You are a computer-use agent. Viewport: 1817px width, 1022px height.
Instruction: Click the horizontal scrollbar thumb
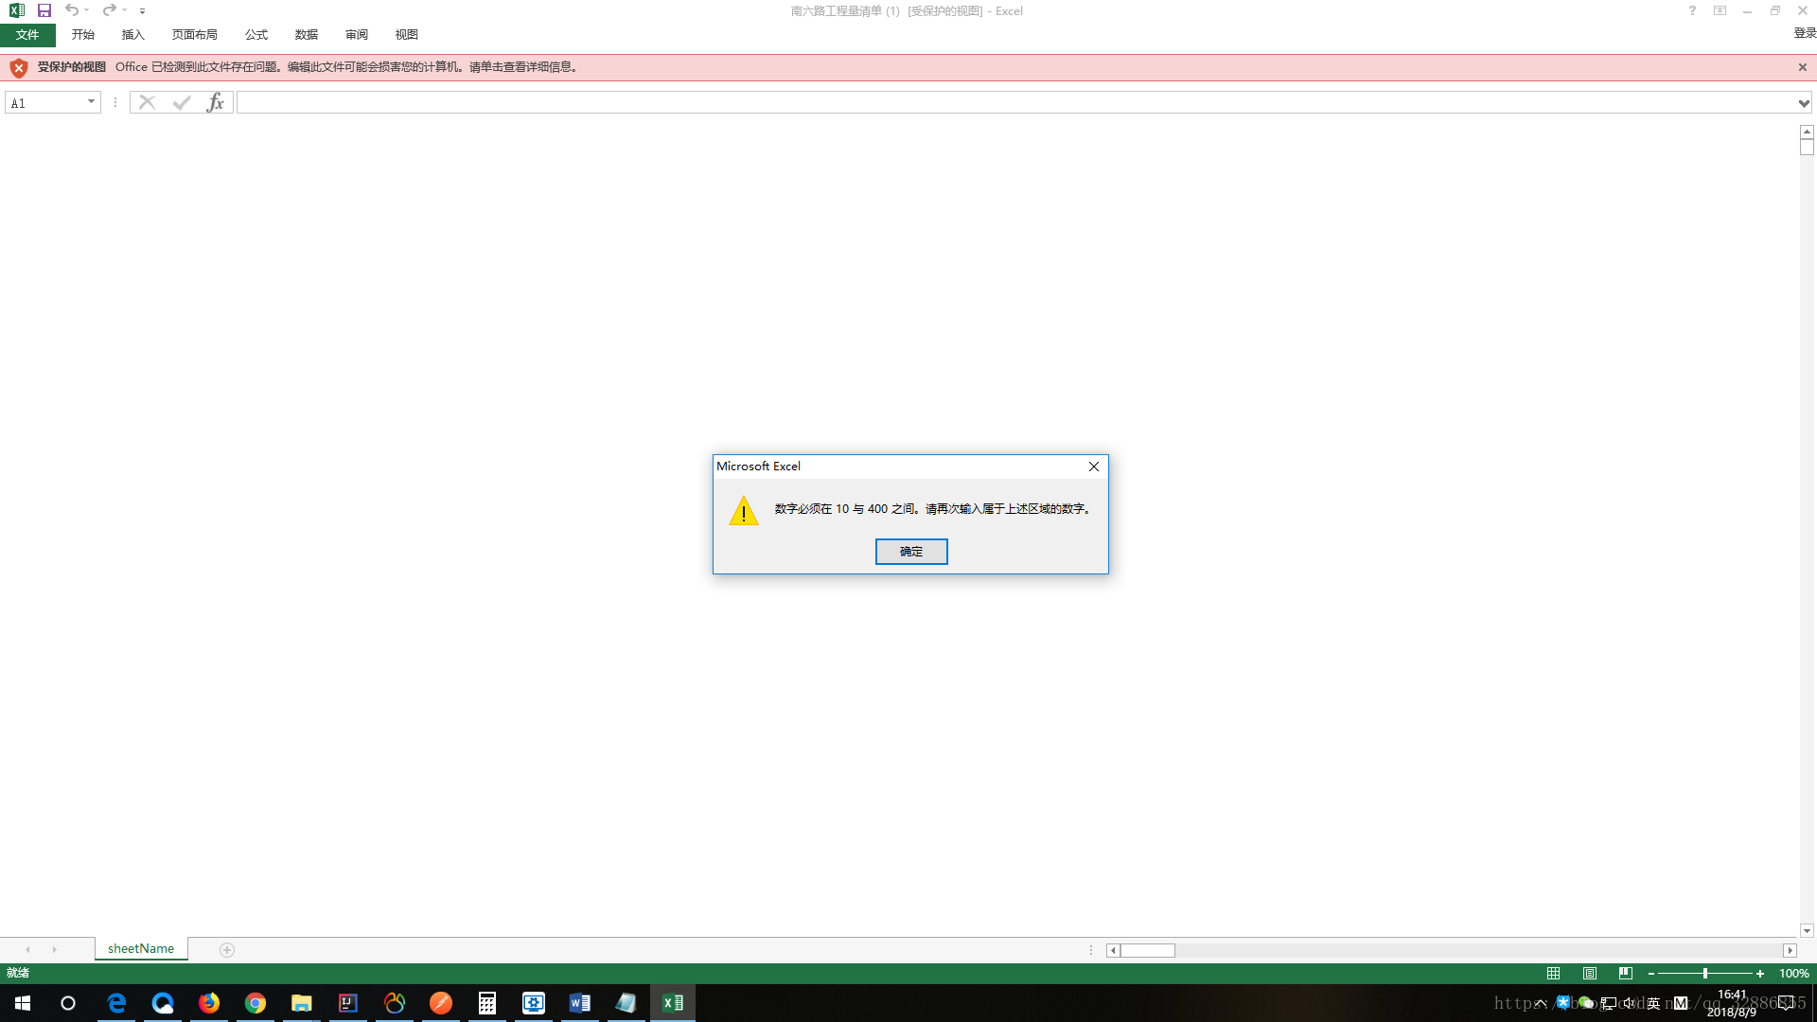pyautogui.click(x=1148, y=951)
